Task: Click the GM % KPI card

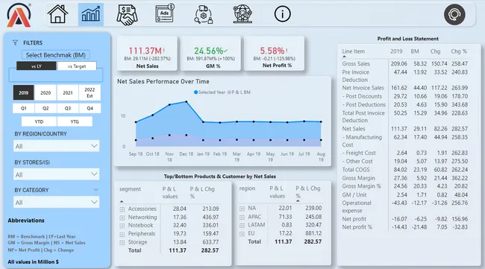Action: click(211, 54)
